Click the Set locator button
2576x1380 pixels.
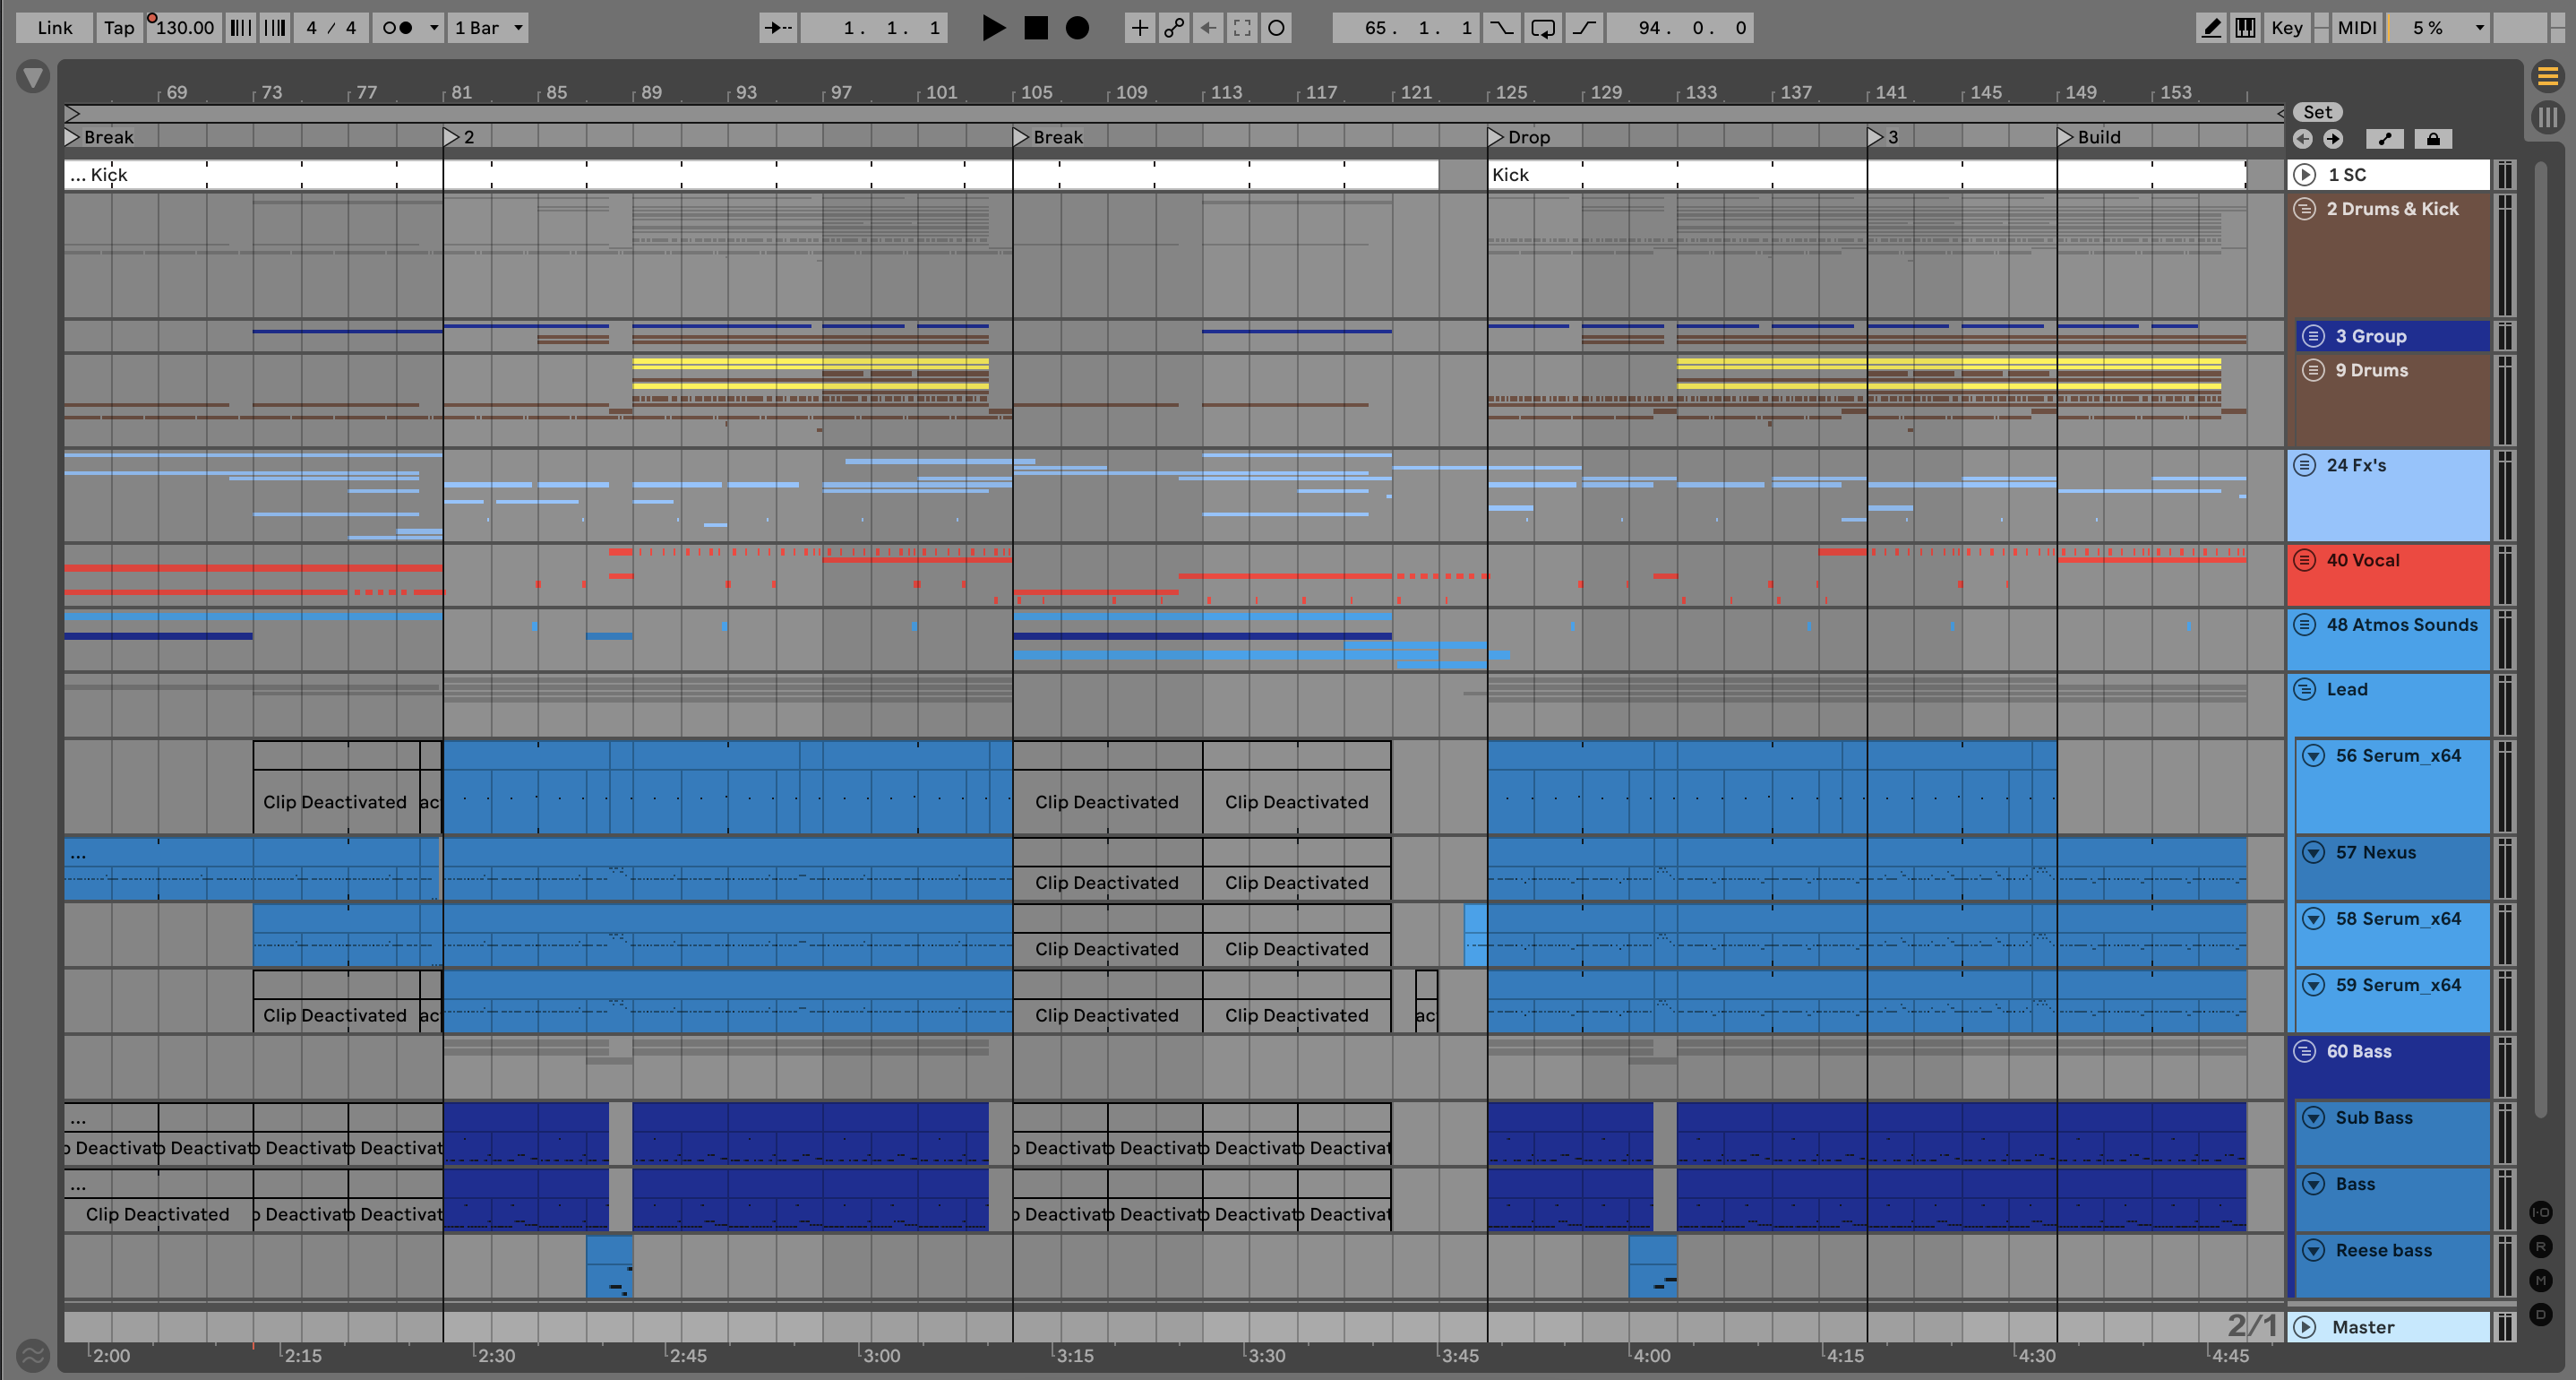tap(2317, 112)
